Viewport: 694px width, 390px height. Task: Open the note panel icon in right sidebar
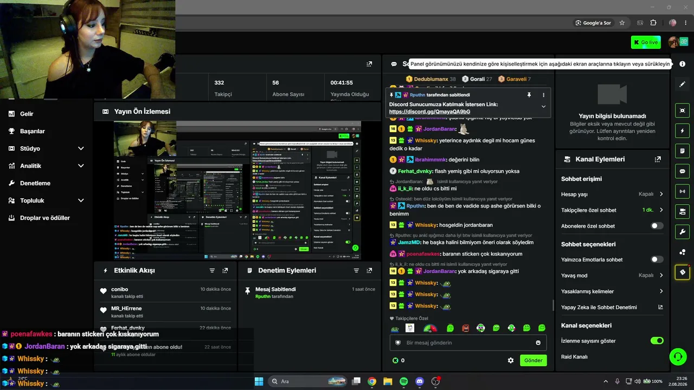(x=682, y=151)
